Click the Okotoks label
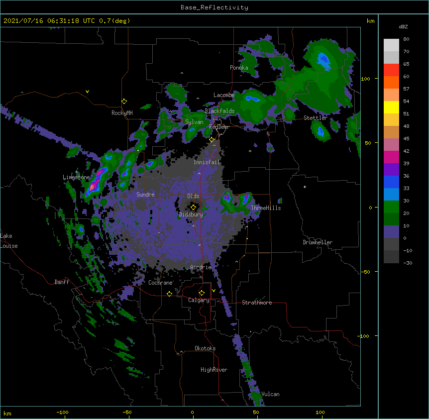The image size is (429, 419). pyautogui.click(x=205, y=348)
